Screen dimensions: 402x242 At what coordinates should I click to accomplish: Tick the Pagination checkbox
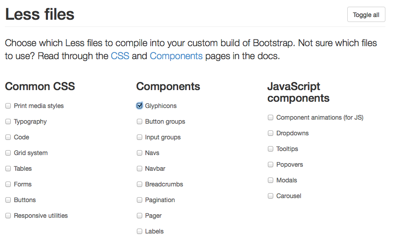140,200
